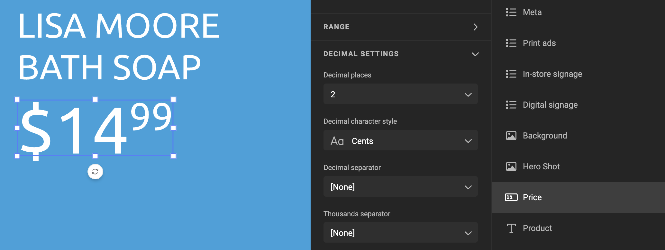Click the Print ads list icon

coord(511,43)
